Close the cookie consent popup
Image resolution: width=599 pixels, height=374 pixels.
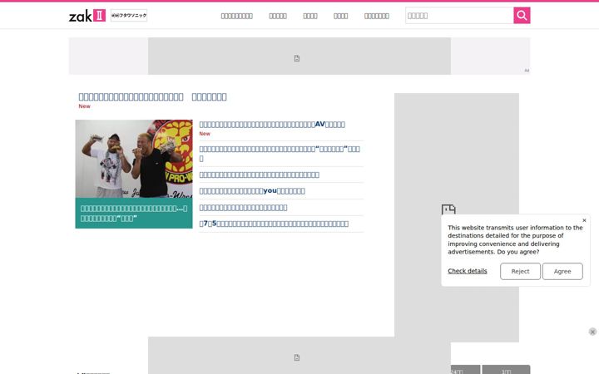point(584,220)
